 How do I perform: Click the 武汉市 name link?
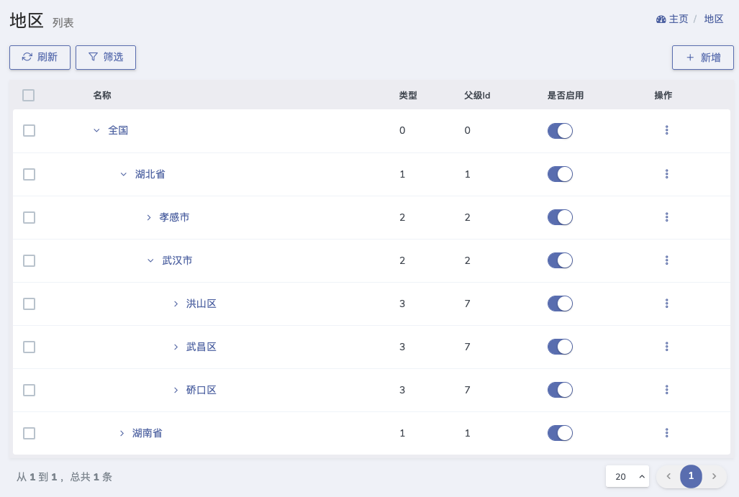(177, 260)
